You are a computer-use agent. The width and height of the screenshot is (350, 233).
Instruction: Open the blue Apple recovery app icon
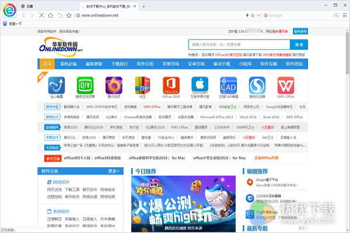(x=199, y=86)
